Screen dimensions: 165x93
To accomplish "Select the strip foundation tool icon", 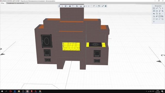I will click(x=157, y=16).
